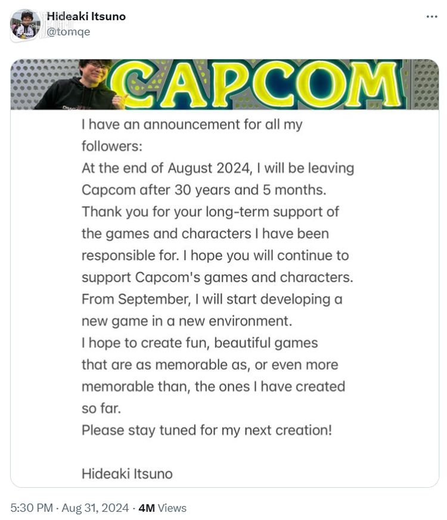Open the tweet's more options menu
This screenshot has height=520, width=447.
432,16
